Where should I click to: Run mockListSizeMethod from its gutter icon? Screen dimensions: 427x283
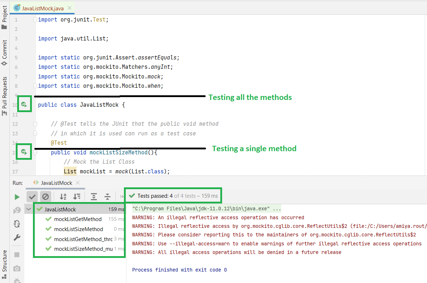(x=24, y=152)
